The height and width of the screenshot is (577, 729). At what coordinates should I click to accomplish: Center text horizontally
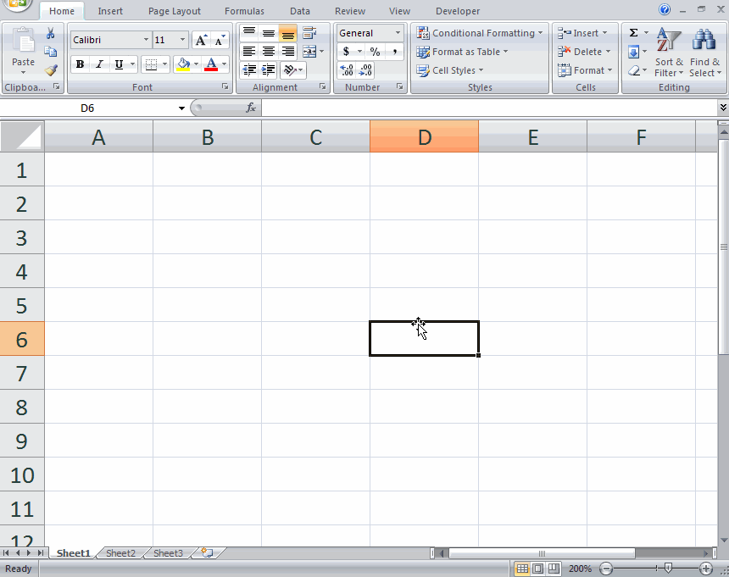(268, 52)
